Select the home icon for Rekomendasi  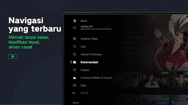click(x=75, y=62)
